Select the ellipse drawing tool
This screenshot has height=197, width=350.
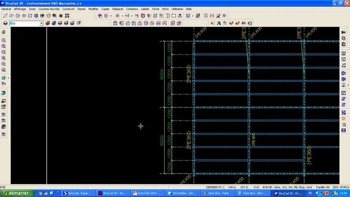pyautogui.click(x=24, y=16)
